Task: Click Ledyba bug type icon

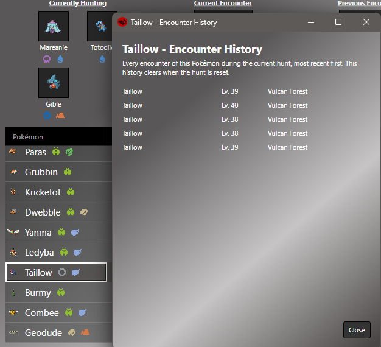Action: [64, 252]
